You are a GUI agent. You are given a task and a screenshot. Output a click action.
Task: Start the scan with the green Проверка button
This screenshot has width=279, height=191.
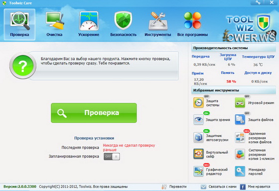(x=94, y=113)
